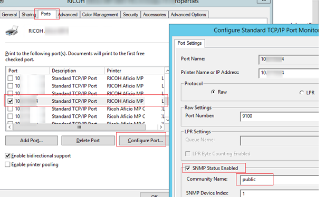Select the Ports tab

(46, 14)
